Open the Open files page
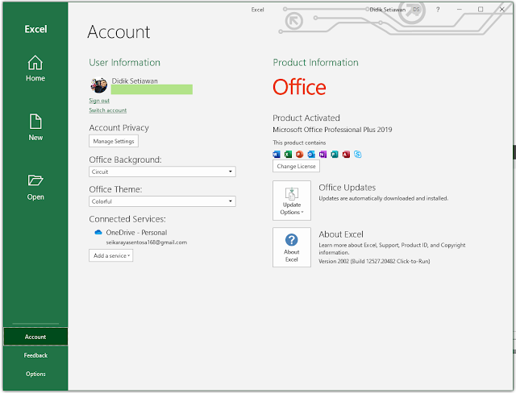Viewport: 516px width, 393px height. point(35,187)
